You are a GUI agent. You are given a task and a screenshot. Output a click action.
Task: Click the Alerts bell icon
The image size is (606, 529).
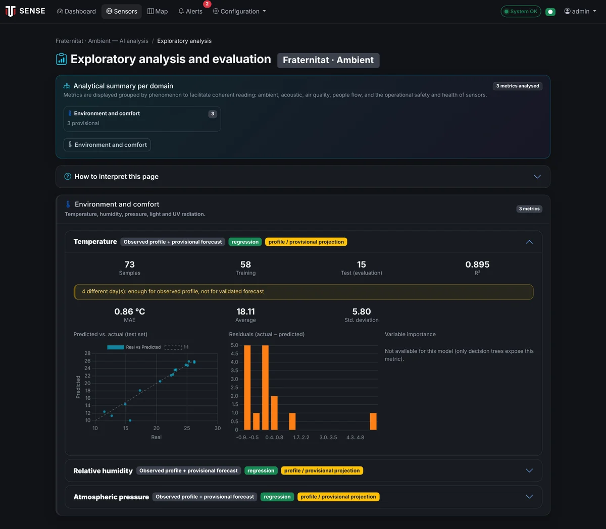pyautogui.click(x=181, y=11)
